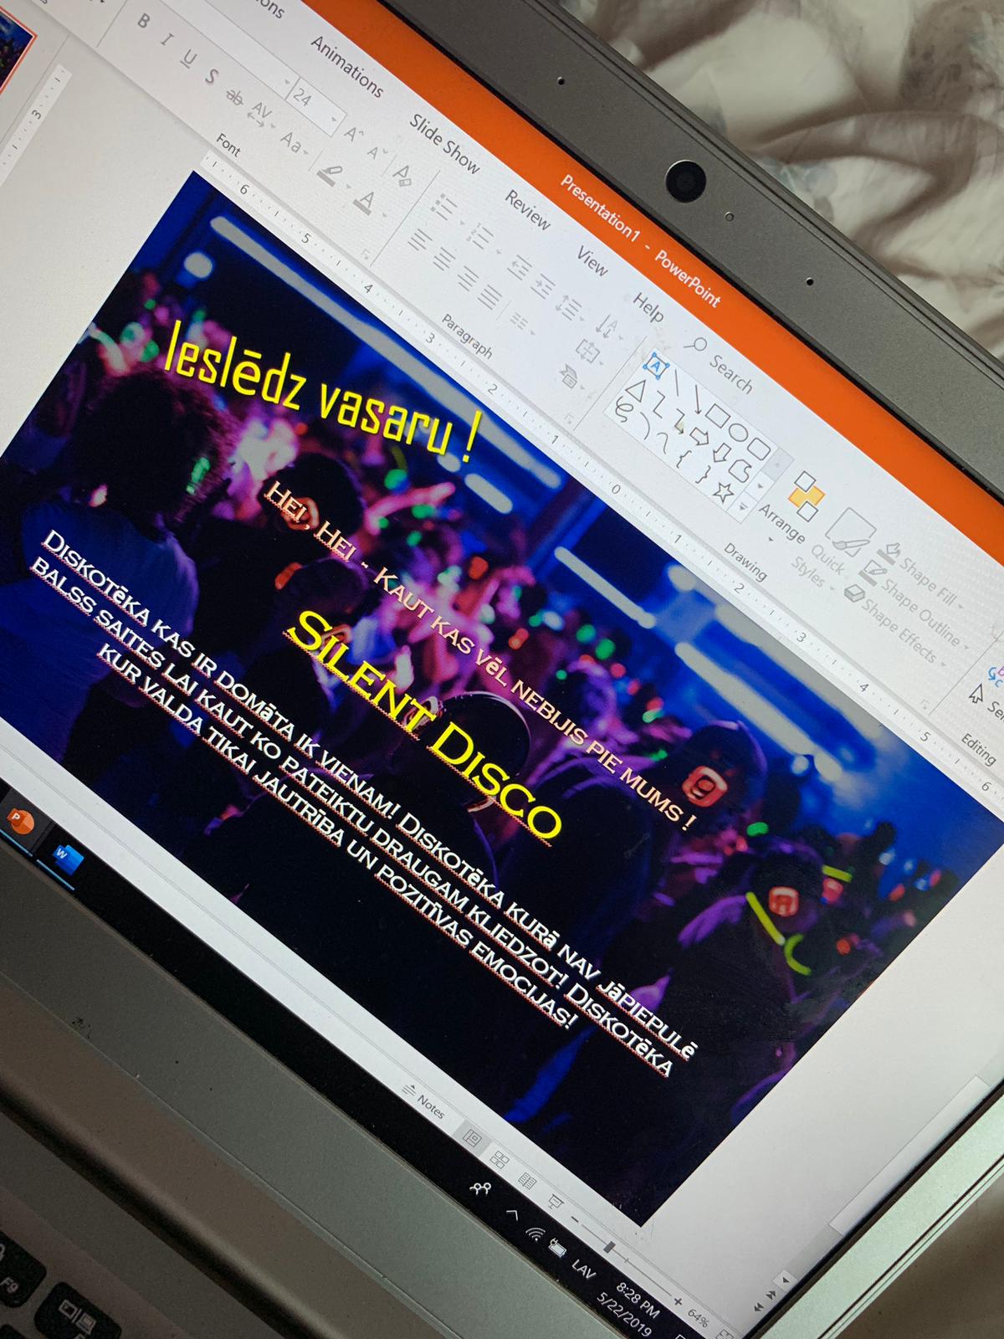This screenshot has width=1004, height=1339.
Task: Toggle Italic formatting in the ribbon
Action: [x=167, y=41]
